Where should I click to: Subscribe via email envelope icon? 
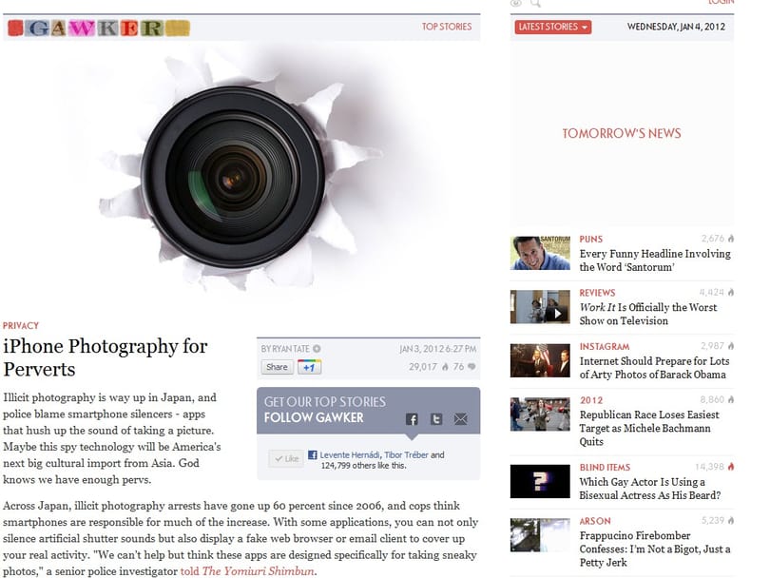(x=461, y=419)
